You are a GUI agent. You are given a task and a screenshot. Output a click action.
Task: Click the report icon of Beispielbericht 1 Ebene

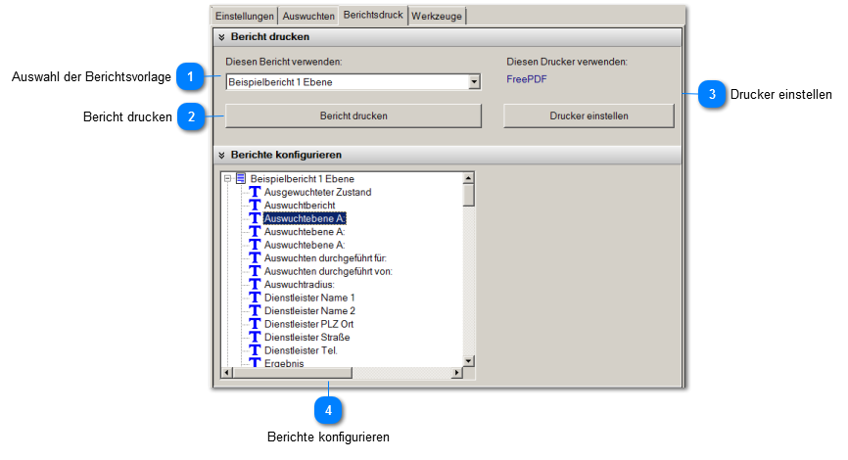(x=241, y=179)
